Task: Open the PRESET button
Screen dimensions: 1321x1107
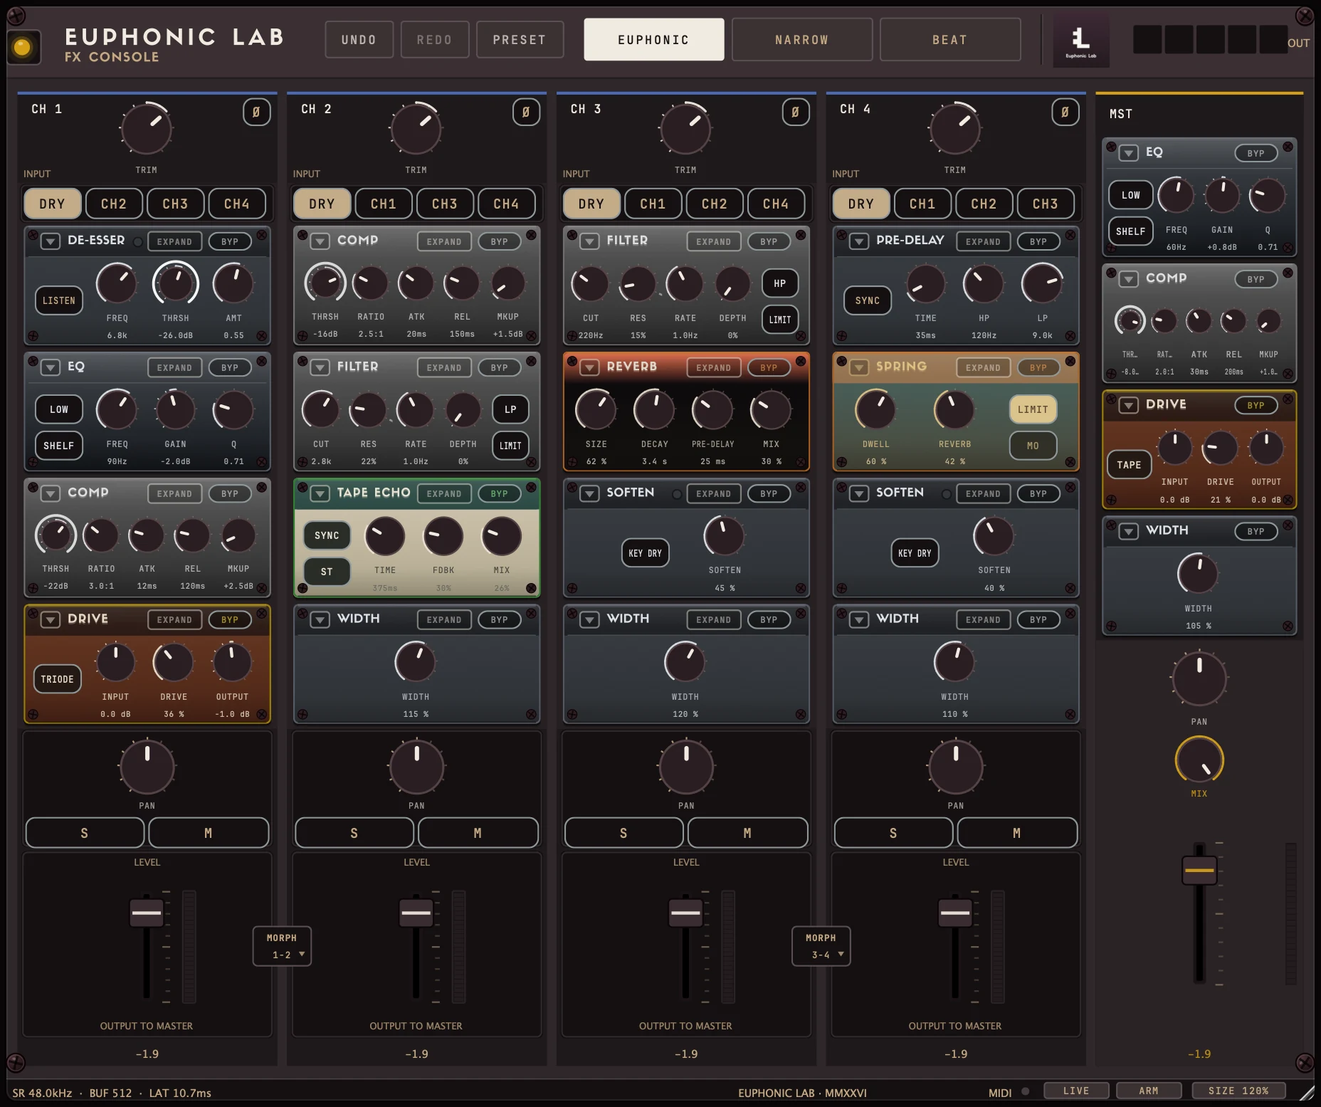Action: [x=520, y=40]
